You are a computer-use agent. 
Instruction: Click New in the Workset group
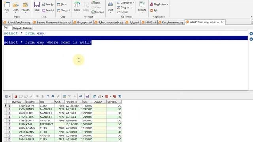[x=96, y=3]
